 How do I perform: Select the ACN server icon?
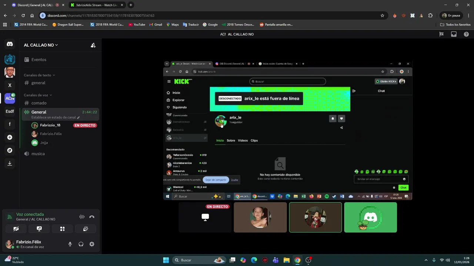[x=10, y=98]
